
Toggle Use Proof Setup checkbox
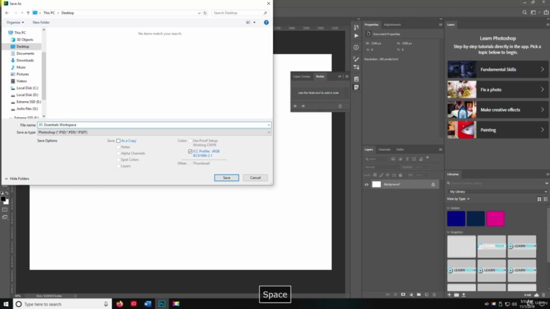[x=190, y=141]
